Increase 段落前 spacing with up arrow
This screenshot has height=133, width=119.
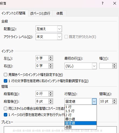(x=50, y=93)
